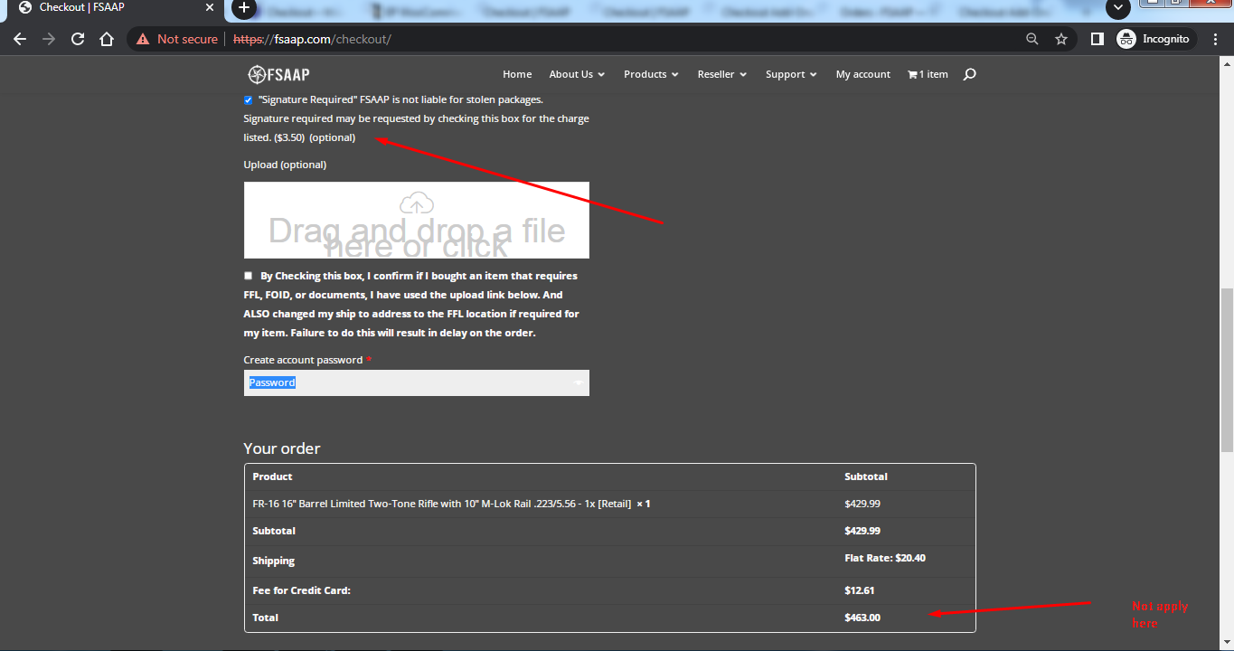This screenshot has height=651, width=1234.
Task: Click the file drag and drop area
Action: (416, 221)
